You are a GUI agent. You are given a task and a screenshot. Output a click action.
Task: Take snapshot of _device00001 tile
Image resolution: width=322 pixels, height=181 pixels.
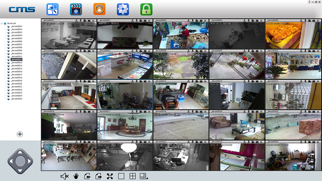click(x=89, y=21)
